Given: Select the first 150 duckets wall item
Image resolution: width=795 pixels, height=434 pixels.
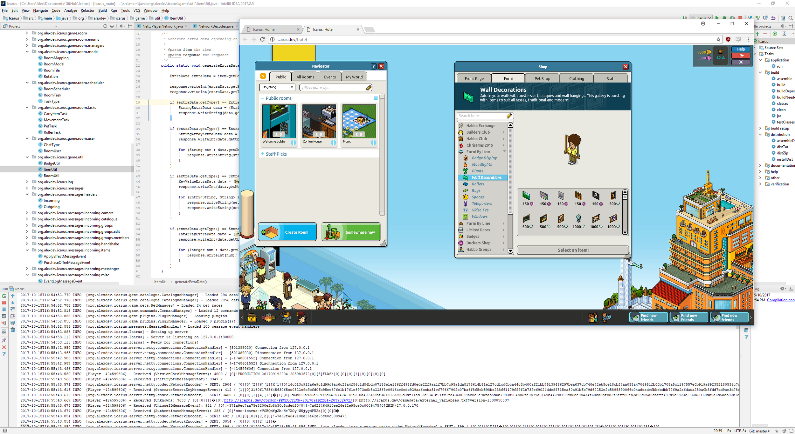Looking at the screenshot, I should [x=527, y=199].
